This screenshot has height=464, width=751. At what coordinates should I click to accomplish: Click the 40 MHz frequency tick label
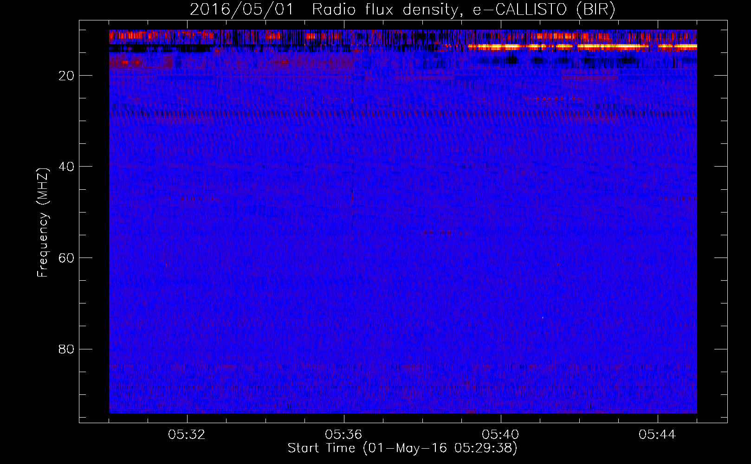click(x=66, y=167)
